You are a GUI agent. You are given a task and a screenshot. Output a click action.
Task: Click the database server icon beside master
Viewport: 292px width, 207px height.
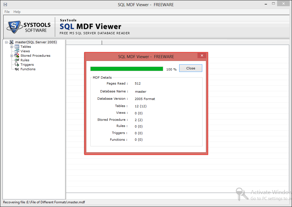[12, 42]
